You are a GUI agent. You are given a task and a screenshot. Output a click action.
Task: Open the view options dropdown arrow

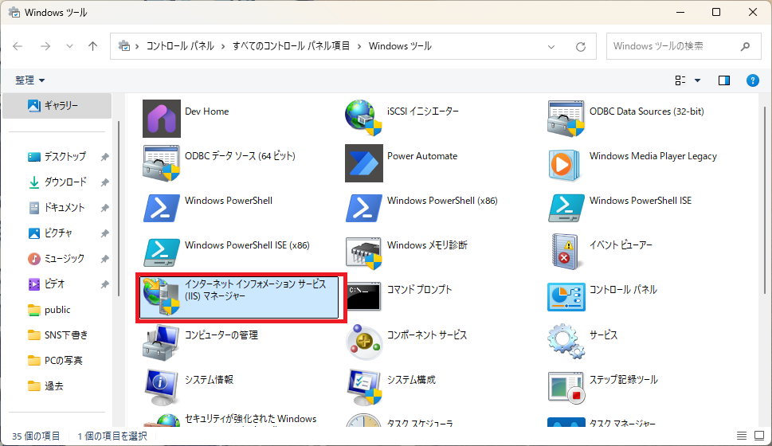coord(697,80)
